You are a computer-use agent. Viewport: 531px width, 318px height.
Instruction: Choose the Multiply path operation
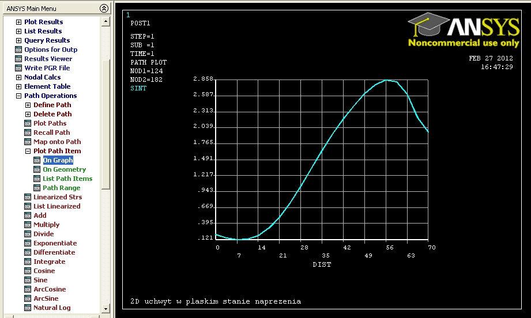click(x=46, y=225)
